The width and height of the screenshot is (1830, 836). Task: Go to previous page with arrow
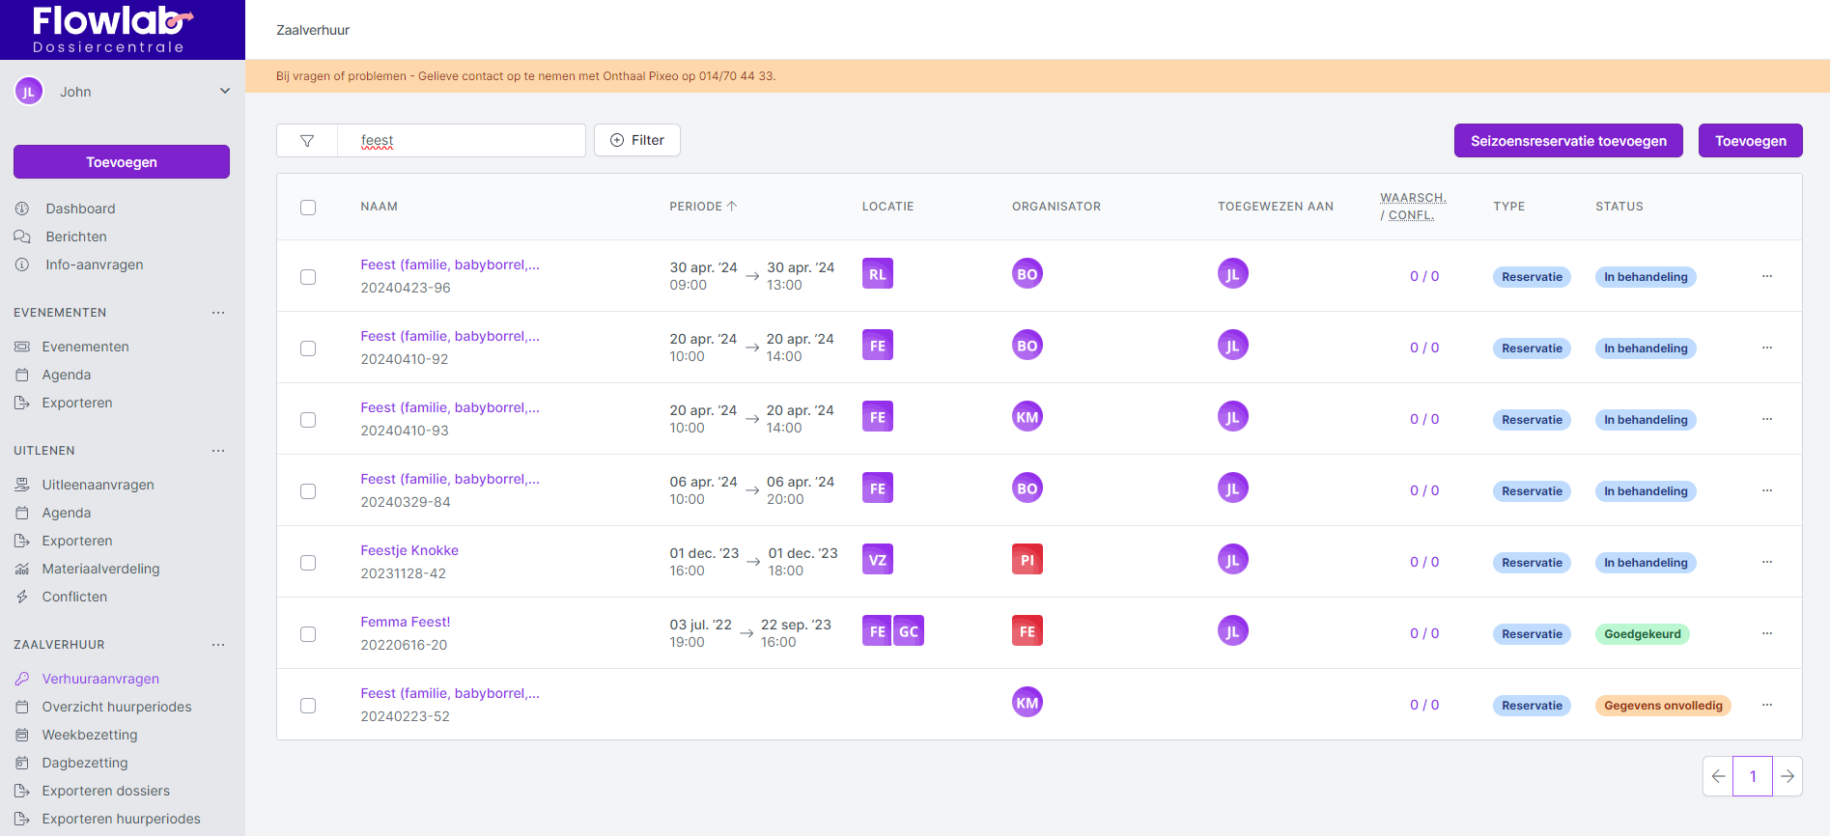tap(1718, 776)
